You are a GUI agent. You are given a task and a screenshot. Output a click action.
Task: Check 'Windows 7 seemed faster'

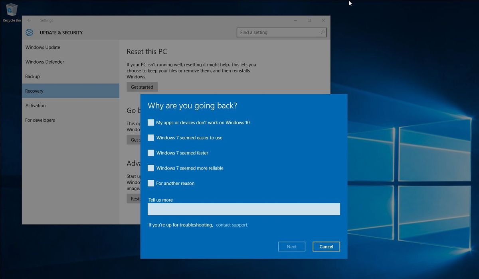click(x=151, y=153)
